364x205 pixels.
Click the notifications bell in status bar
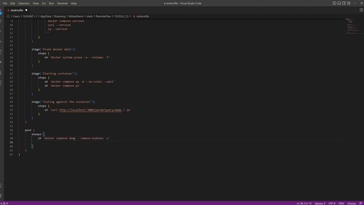361,203
